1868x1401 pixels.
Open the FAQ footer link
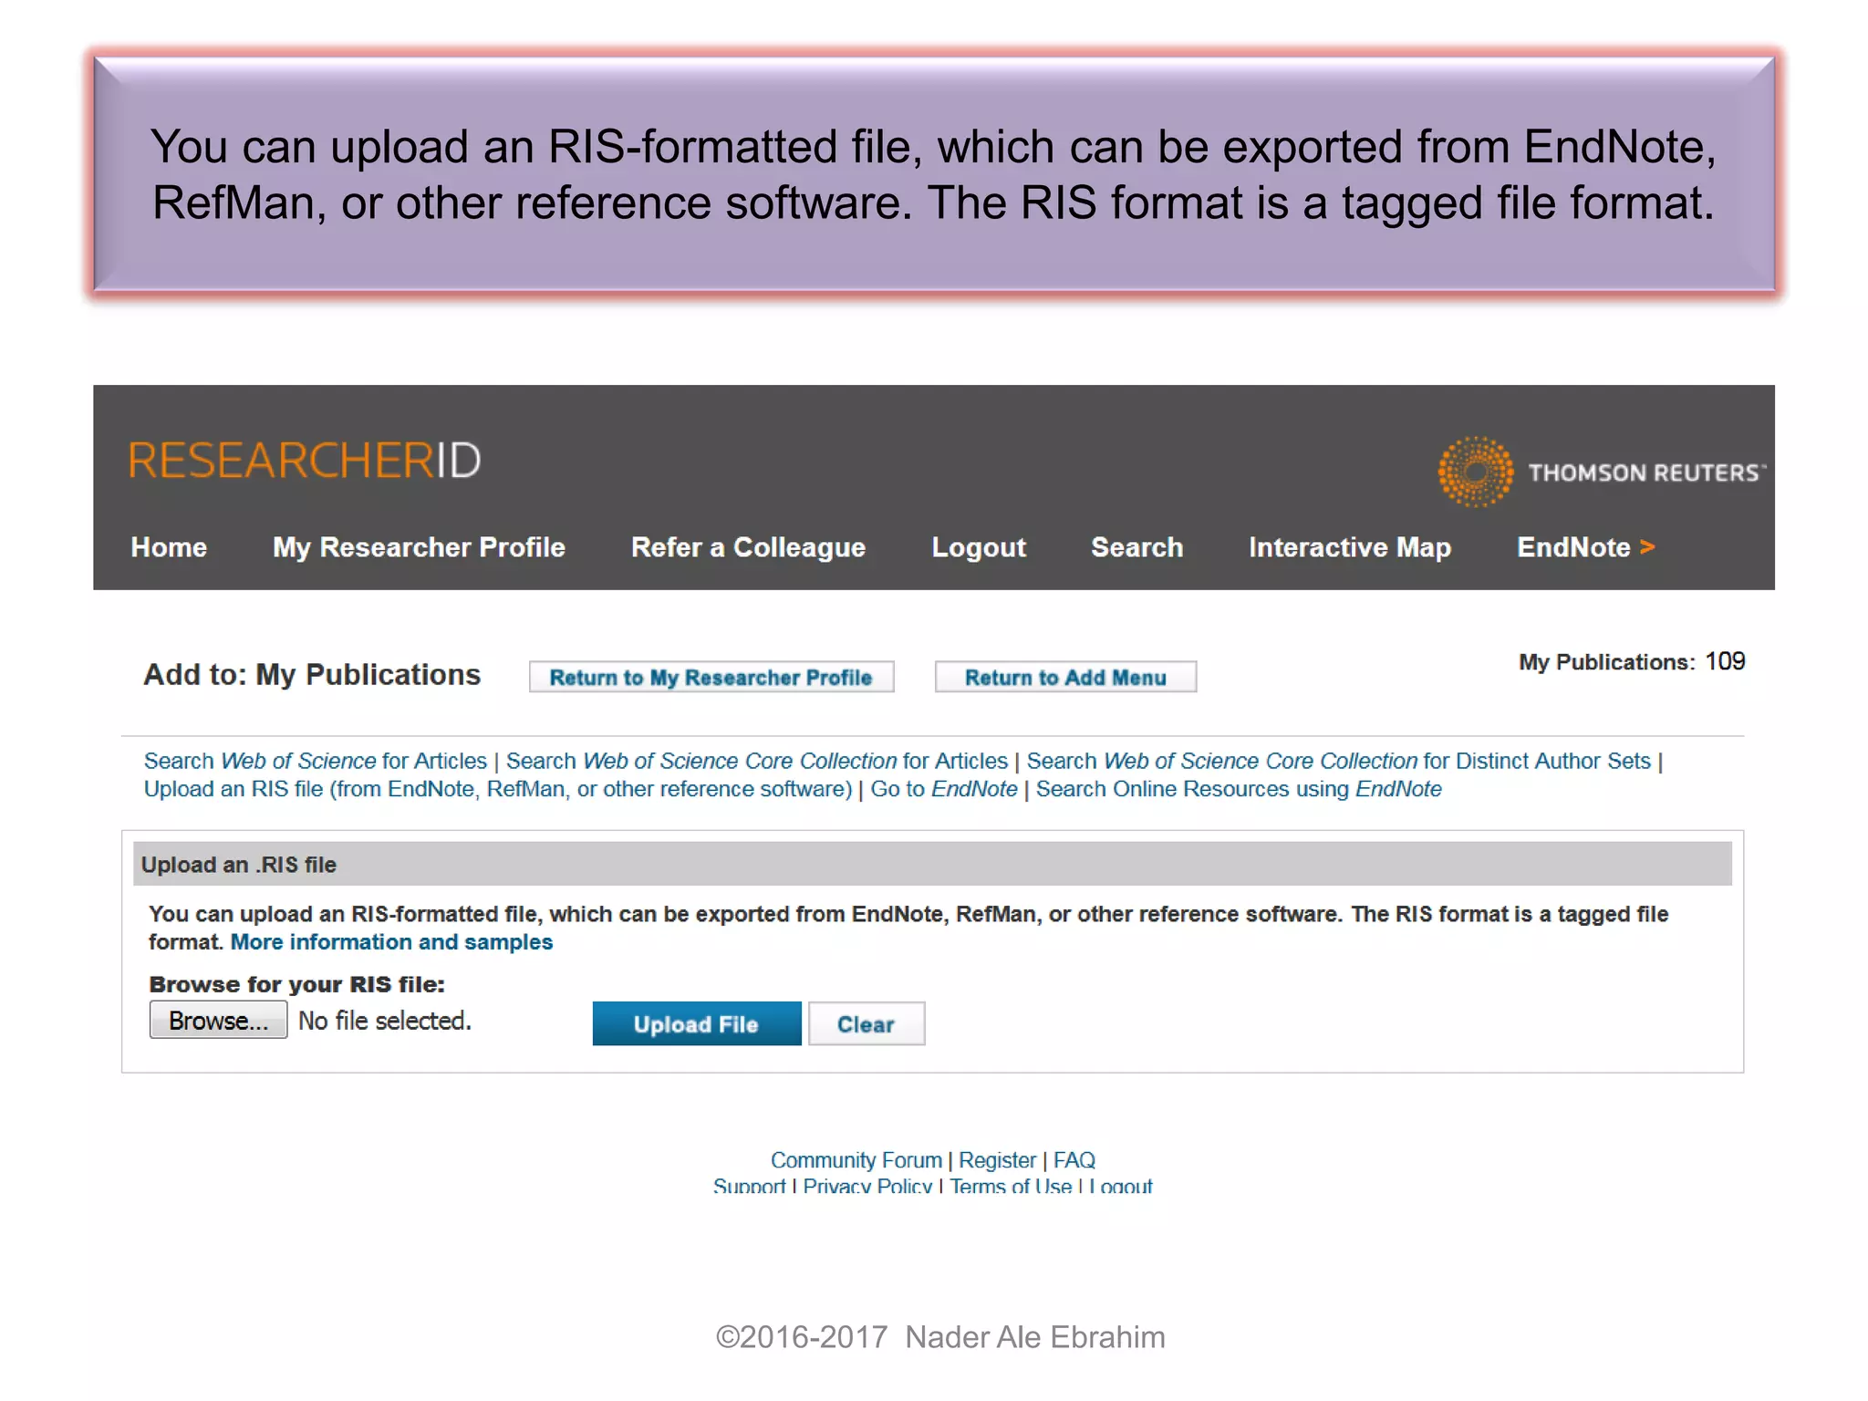click(x=1074, y=1160)
